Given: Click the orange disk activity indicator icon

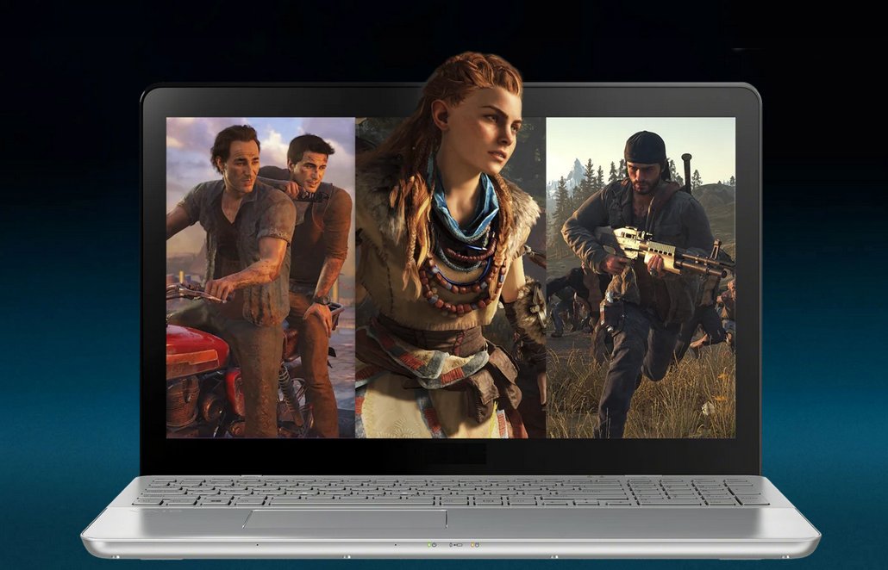Looking at the screenshot, I should click(475, 545).
